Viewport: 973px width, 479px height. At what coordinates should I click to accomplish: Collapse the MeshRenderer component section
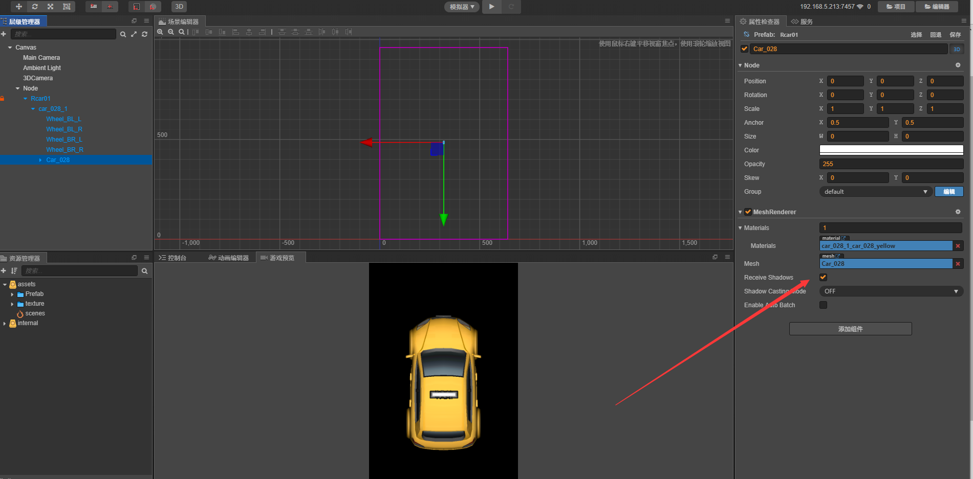coord(740,212)
